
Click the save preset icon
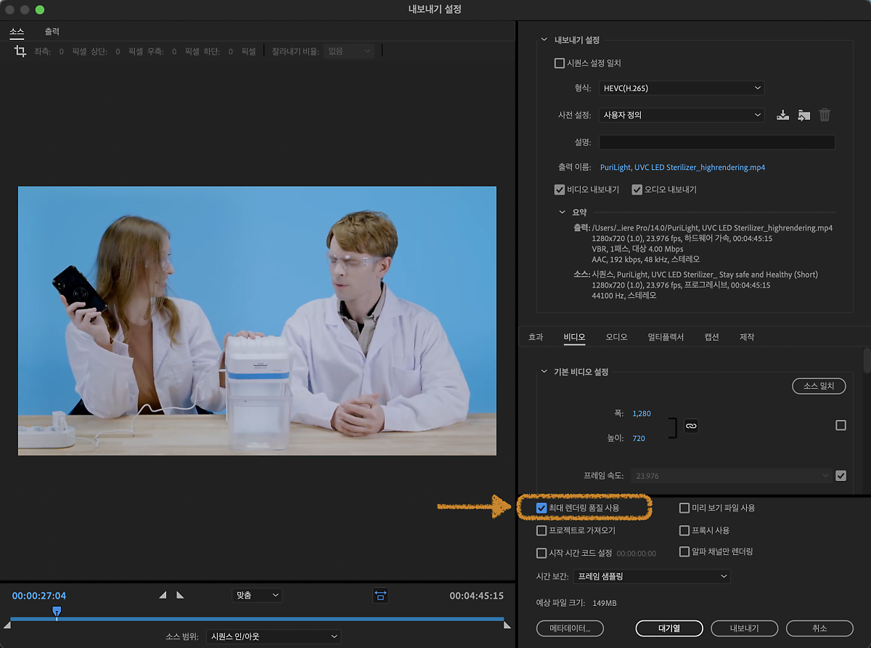(x=782, y=115)
